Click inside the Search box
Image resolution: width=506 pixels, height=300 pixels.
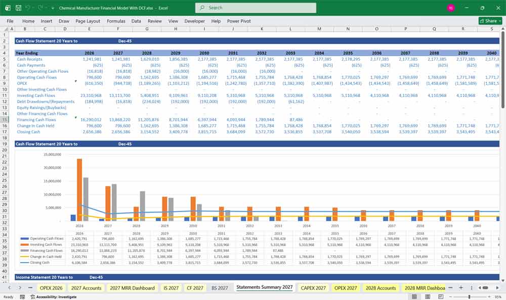(256, 8)
